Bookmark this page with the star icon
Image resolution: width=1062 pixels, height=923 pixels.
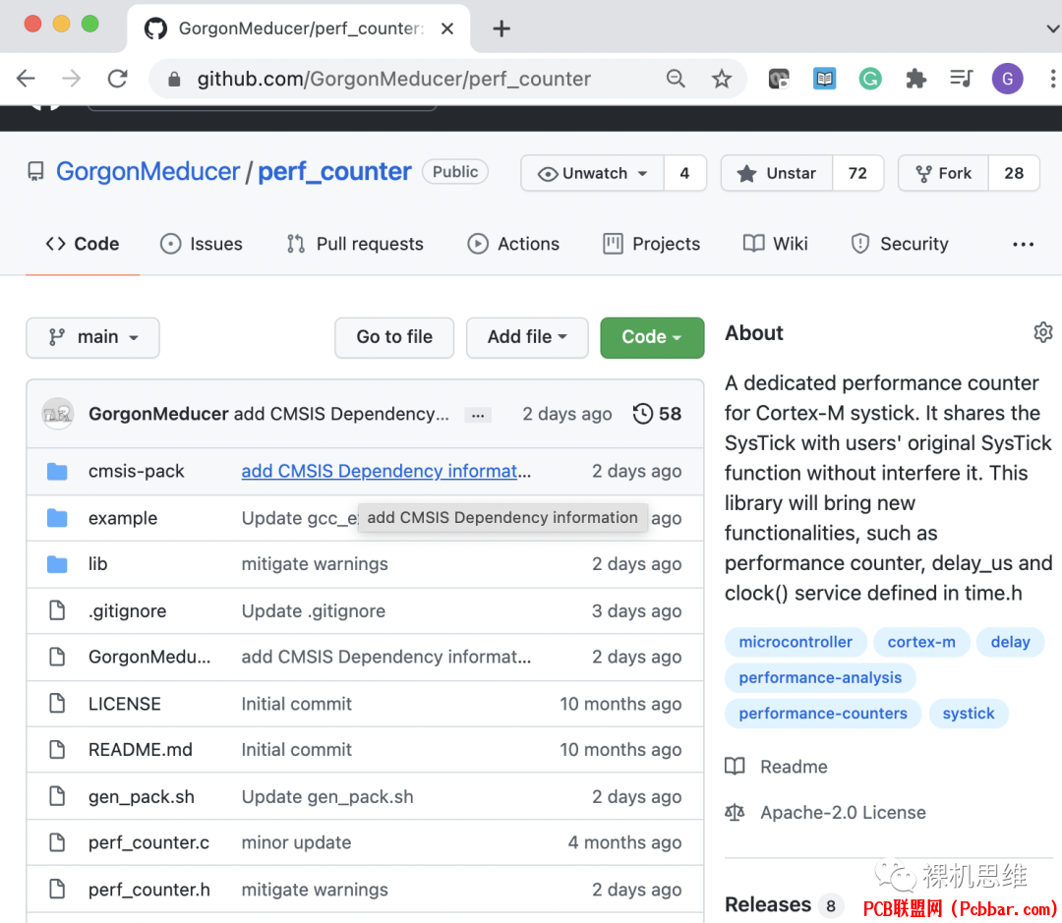(722, 79)
